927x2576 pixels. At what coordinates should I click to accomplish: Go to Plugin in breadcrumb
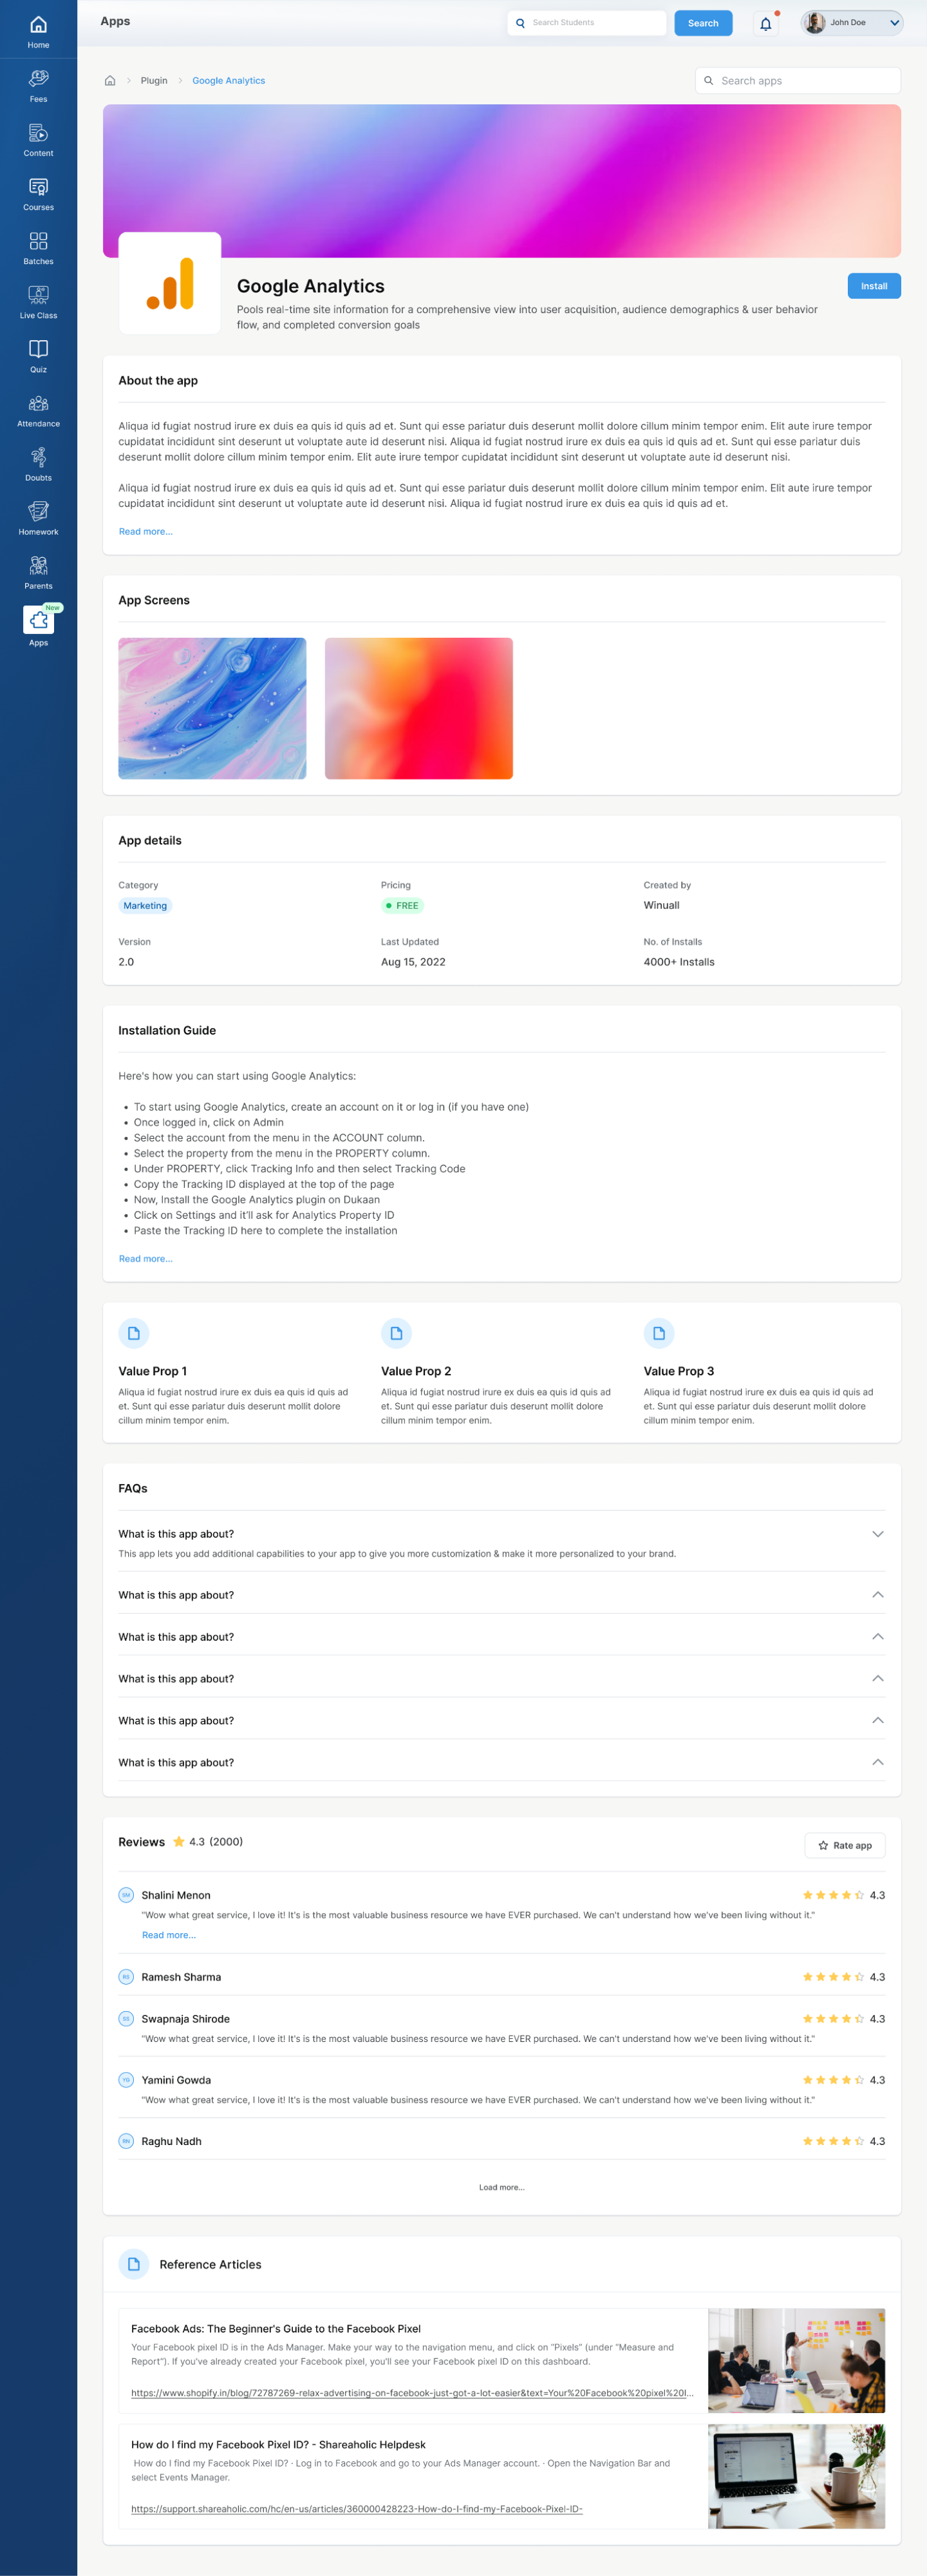point(154,80)
